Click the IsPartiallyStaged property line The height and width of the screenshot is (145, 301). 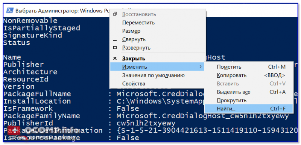click(42, 28)
